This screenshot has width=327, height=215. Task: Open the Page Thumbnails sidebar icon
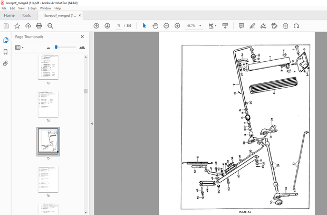[x=6, y=40]
